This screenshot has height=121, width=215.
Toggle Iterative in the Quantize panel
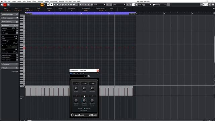(17, 31)
